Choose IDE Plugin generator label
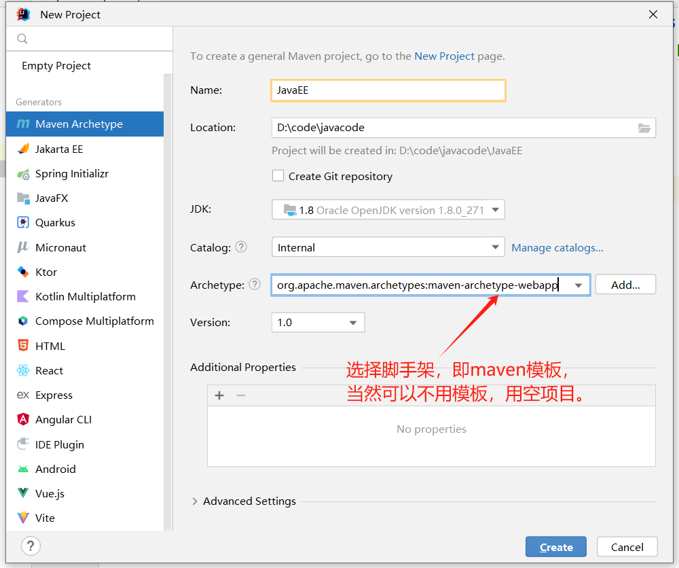 (x=60, y=445)
